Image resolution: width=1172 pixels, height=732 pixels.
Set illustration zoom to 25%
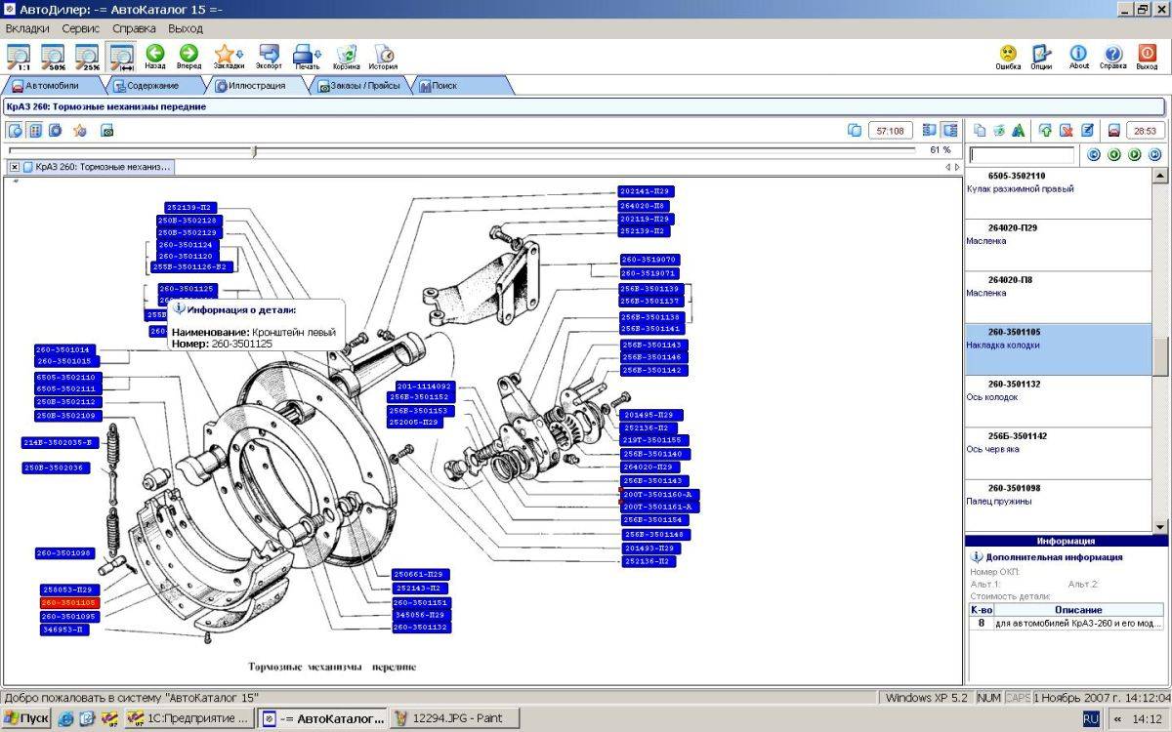click(x=88, y=57)
